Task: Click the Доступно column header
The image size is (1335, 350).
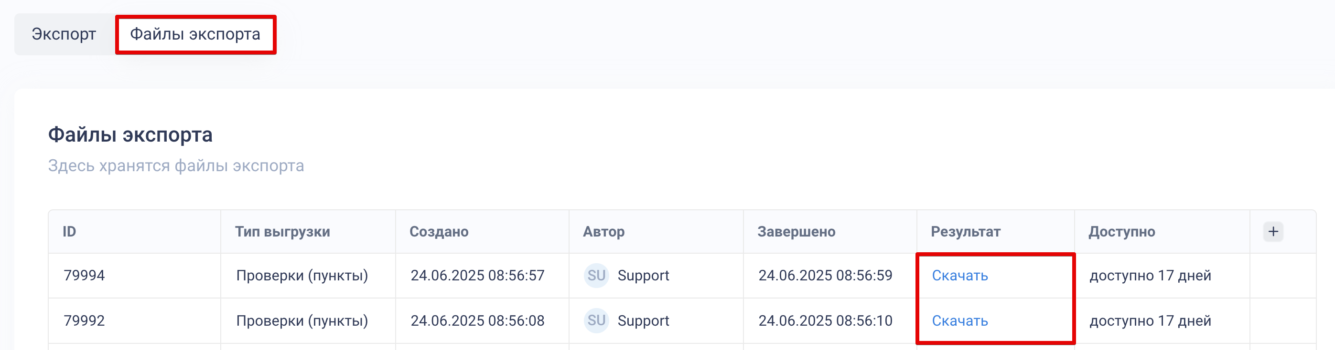Action: pyautogui.click(x=1121, y=232)
